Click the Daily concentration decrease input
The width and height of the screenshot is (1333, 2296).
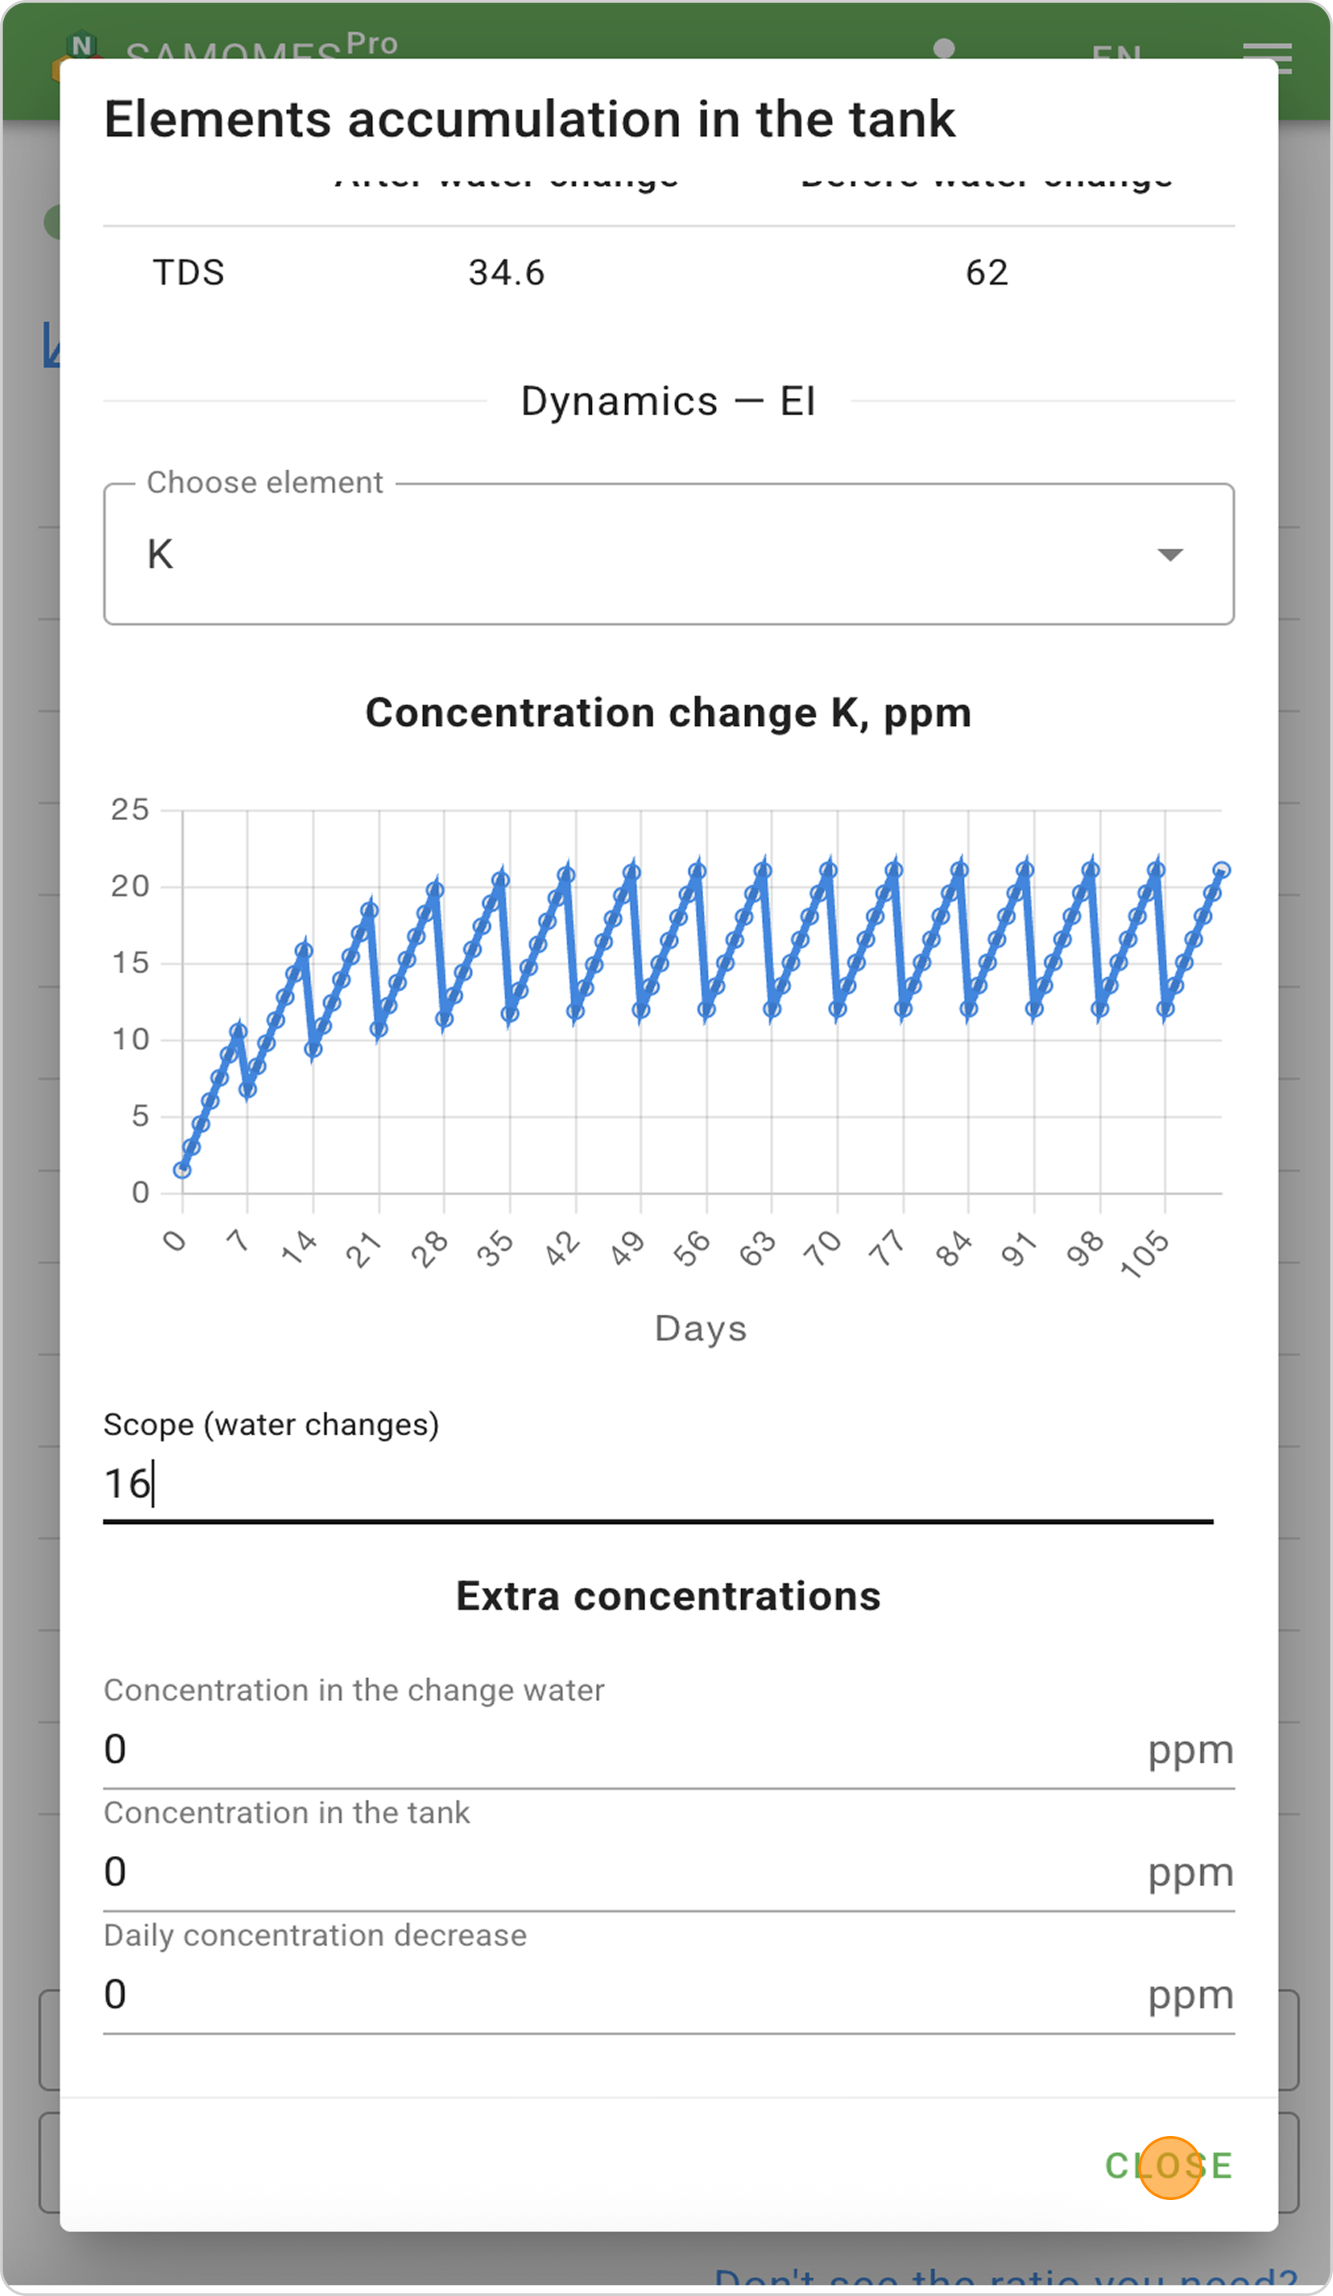[x=620, y=1995]
